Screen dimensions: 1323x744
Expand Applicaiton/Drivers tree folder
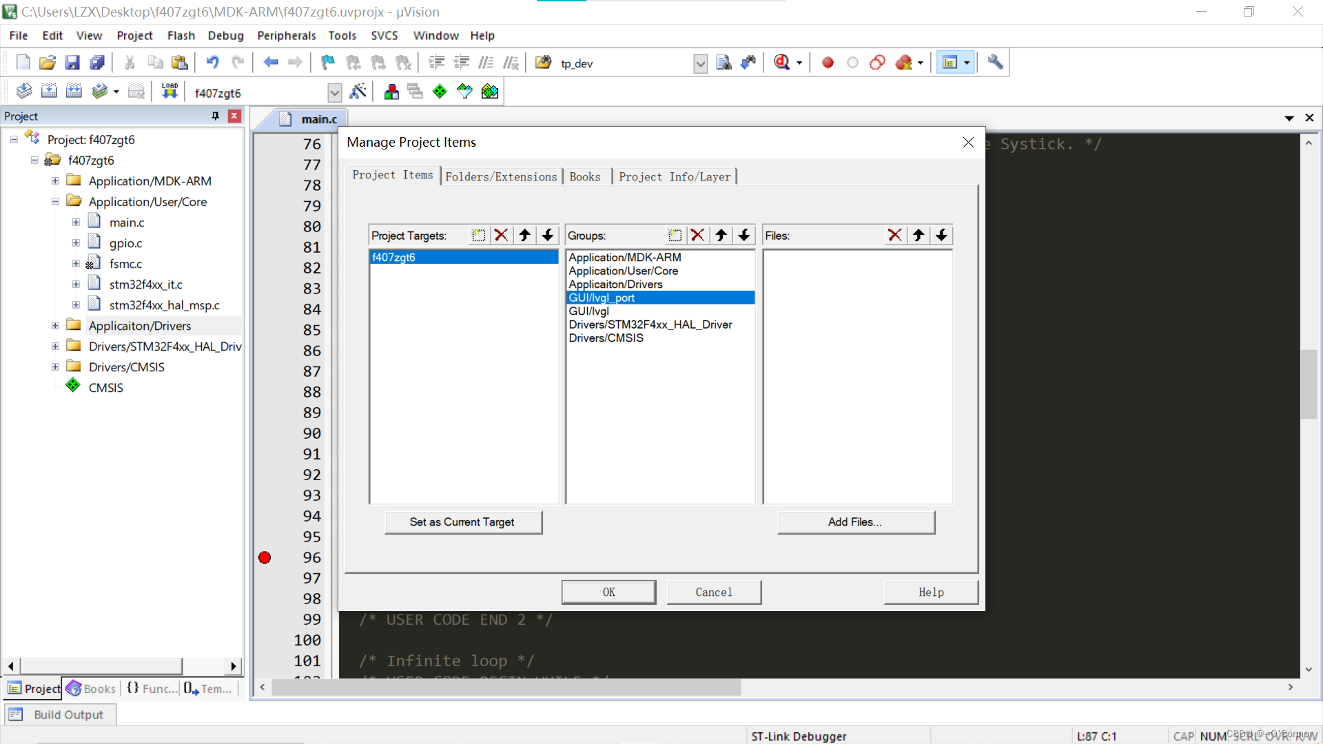[x=55, y=326]
